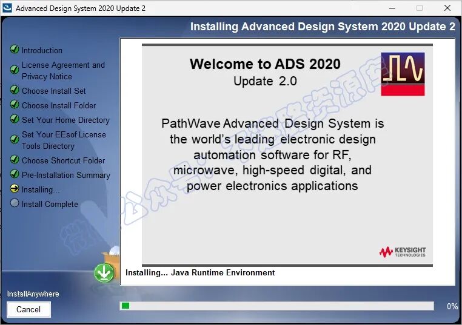Click the Set Your EEsof License Tools Directory step
Viewport: 462px width, 325px height.
[64, 140]
